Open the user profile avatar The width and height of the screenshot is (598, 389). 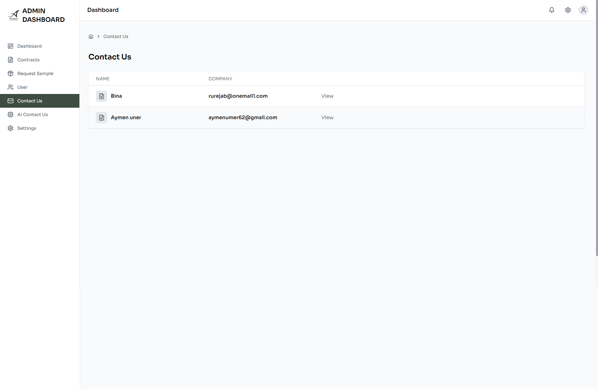583,10
